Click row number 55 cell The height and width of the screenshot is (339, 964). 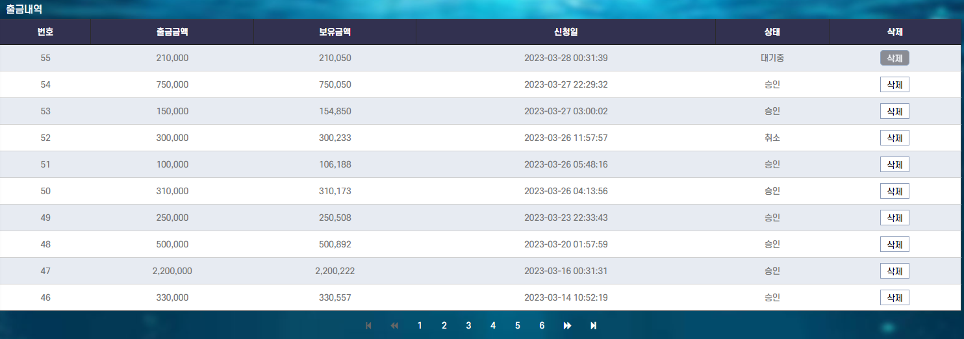point(45,58)
